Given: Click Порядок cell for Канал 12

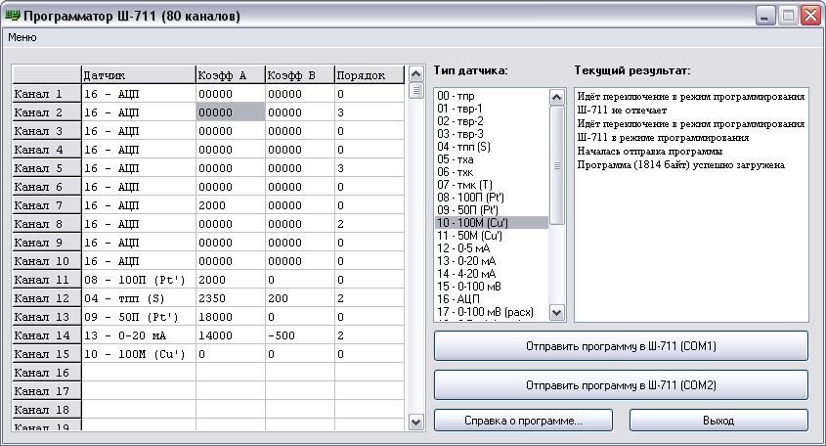Looking at the screenshot, I should tap(368, 298).
